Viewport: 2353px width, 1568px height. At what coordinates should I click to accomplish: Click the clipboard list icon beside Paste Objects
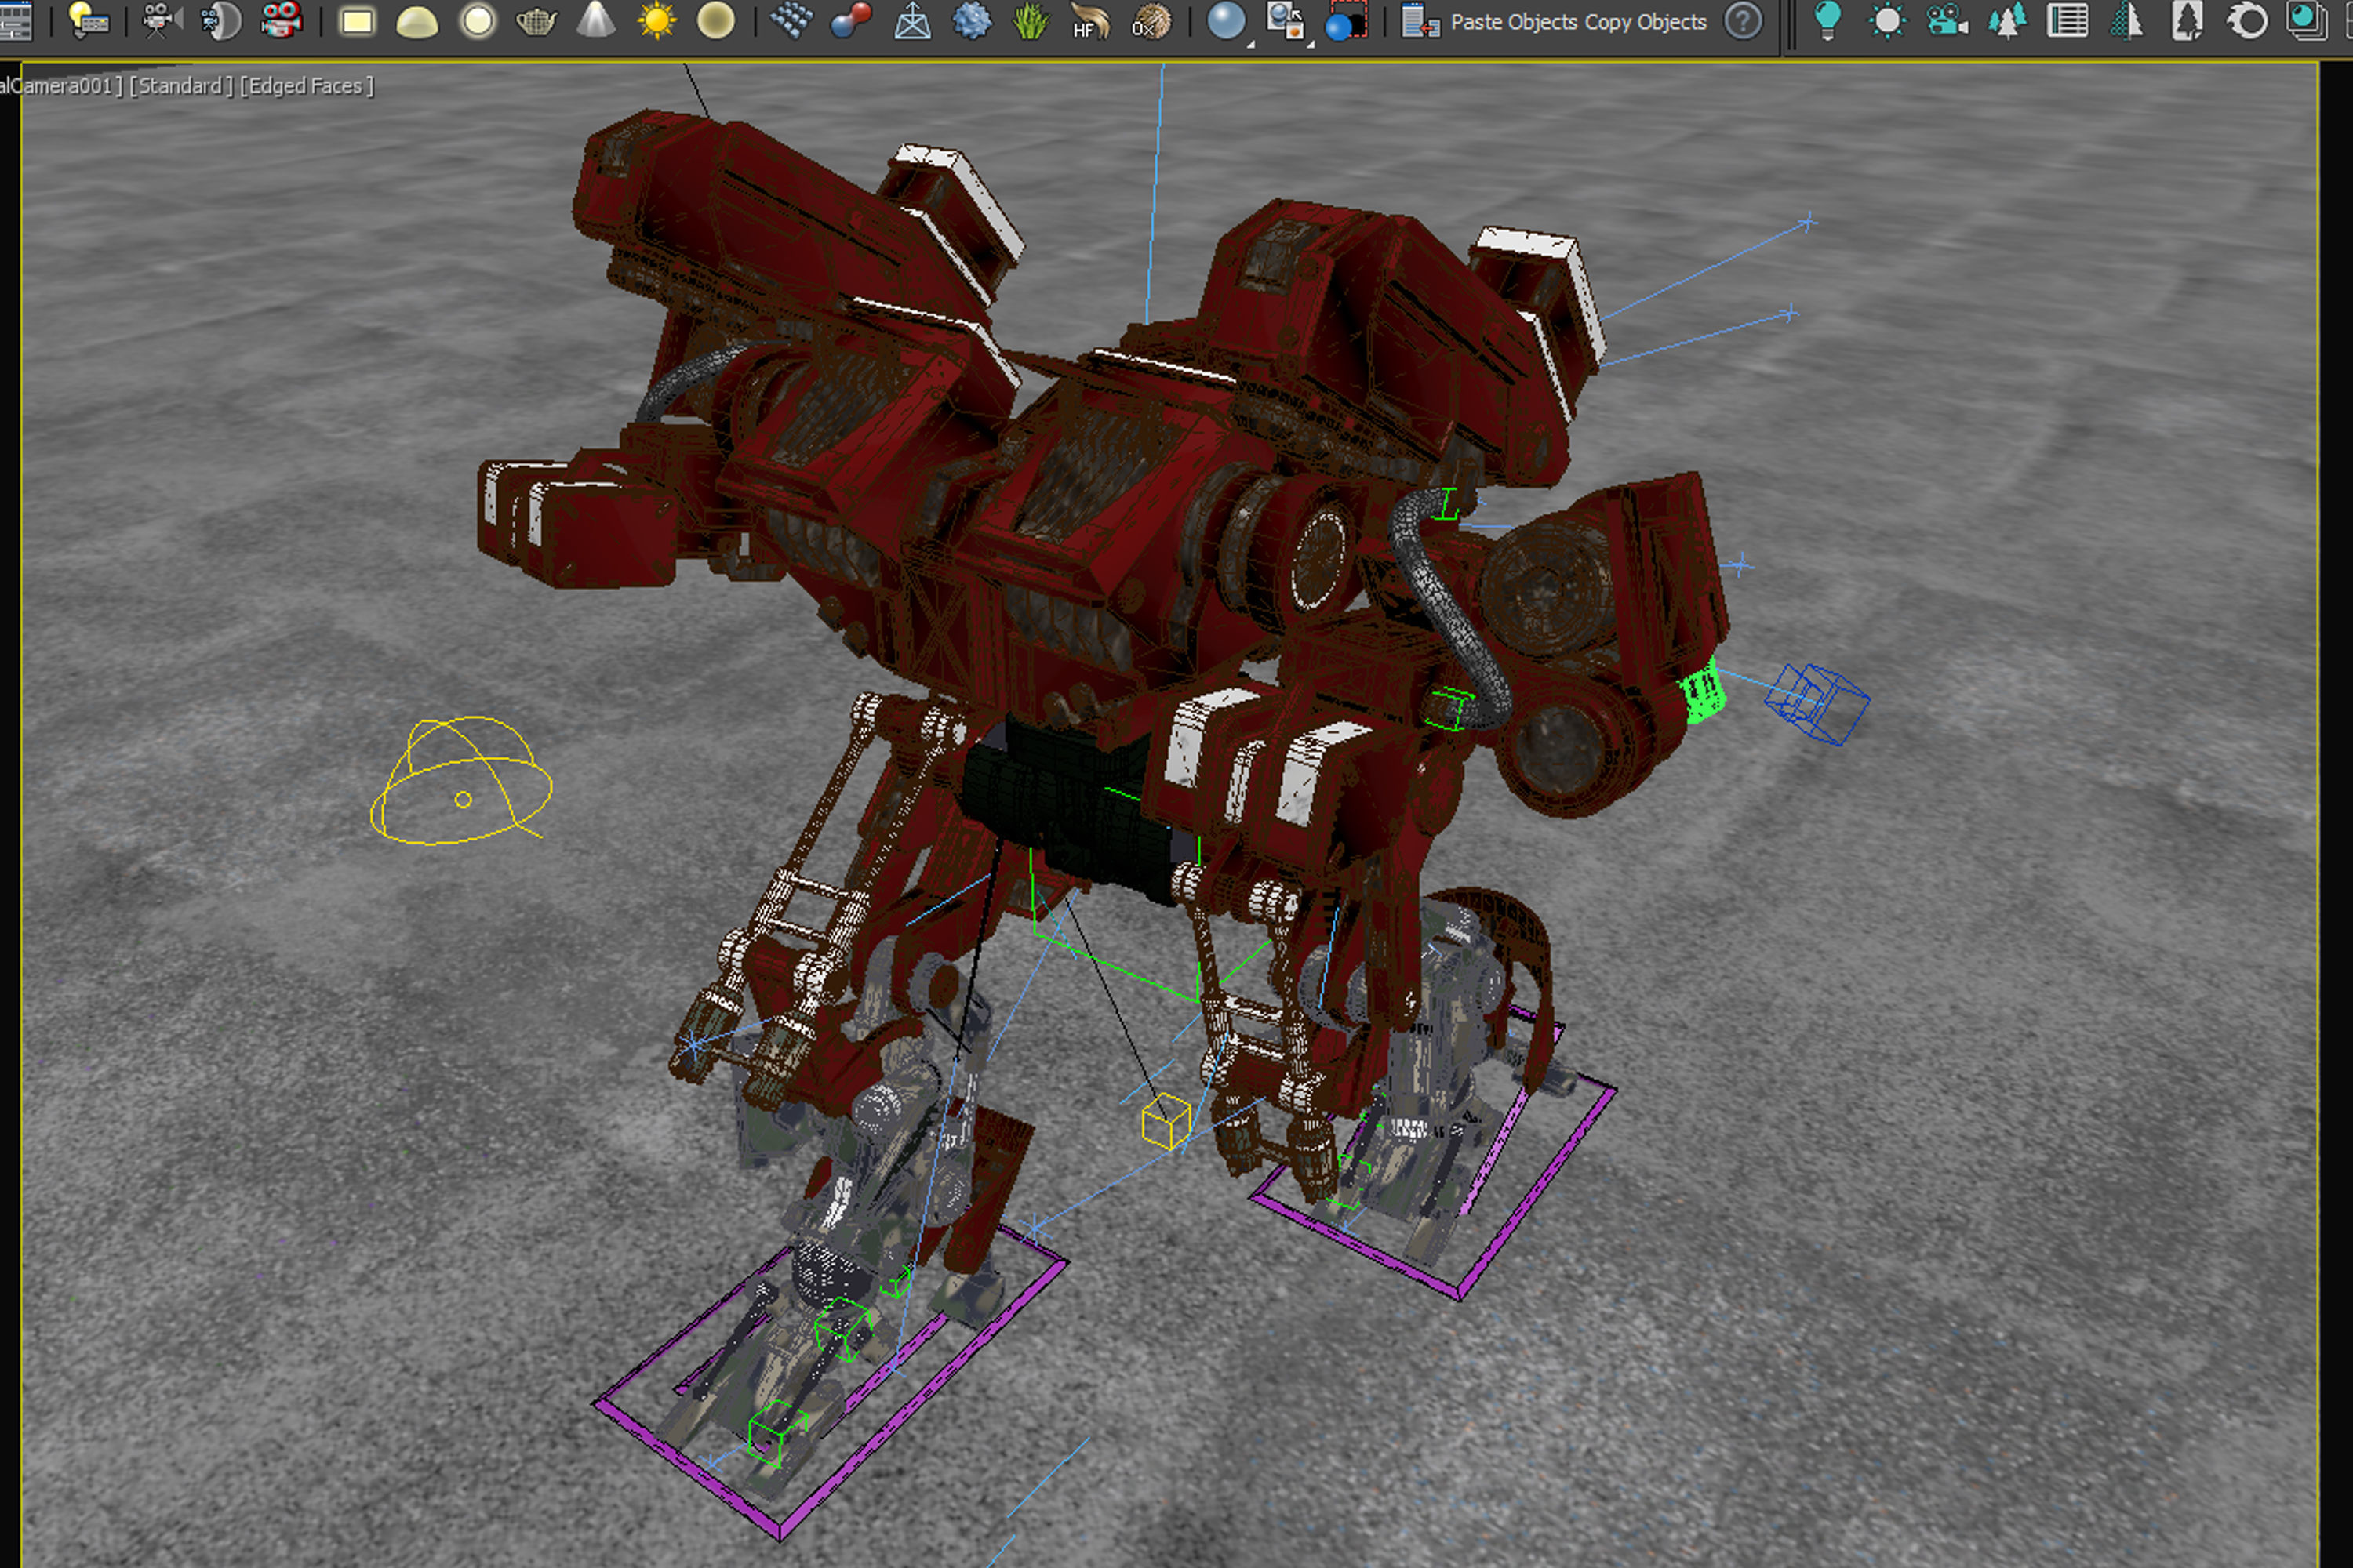(x=1420, y=21)
